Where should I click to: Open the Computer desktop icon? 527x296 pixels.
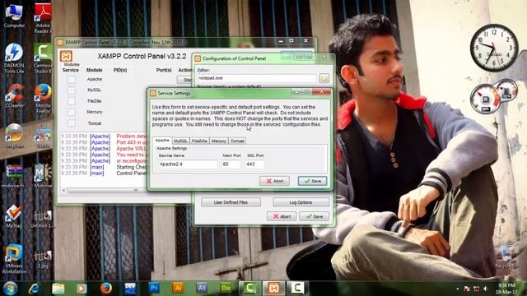(x=14, y=16)
